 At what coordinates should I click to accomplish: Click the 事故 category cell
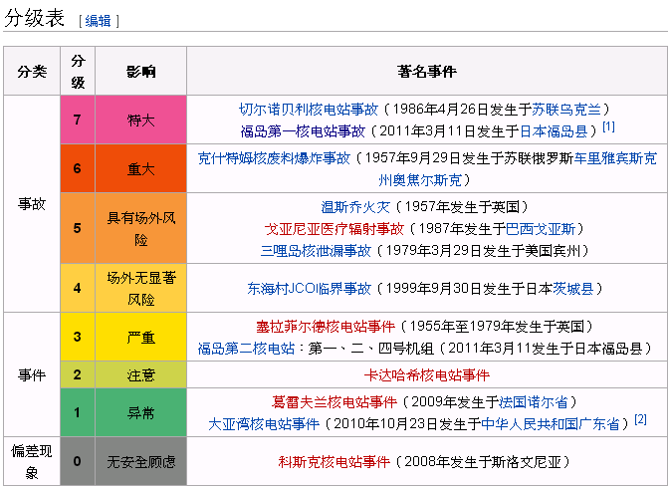[x=32, y=204]
